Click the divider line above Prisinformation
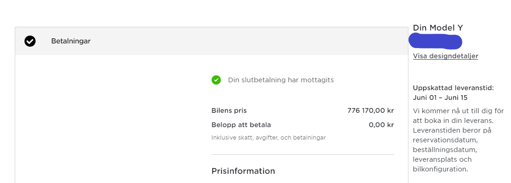Image resolution: width=511 pixels, height=183 pixels. (x=303, y=154)
